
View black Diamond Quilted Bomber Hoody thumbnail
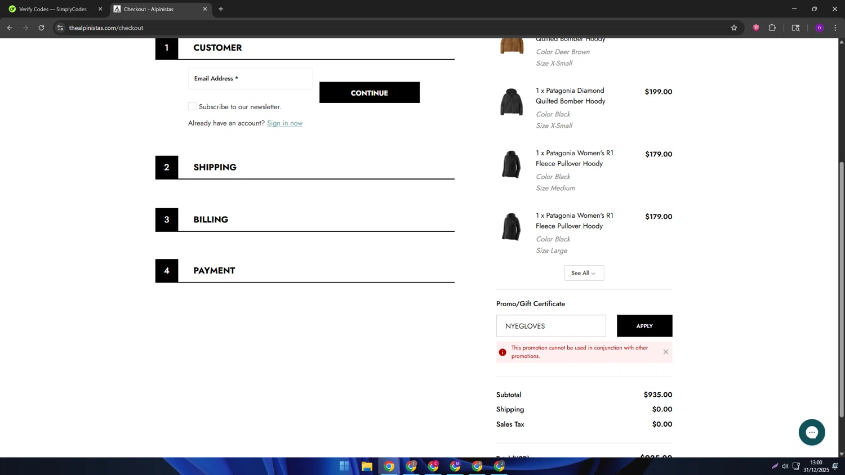(512, 102)
